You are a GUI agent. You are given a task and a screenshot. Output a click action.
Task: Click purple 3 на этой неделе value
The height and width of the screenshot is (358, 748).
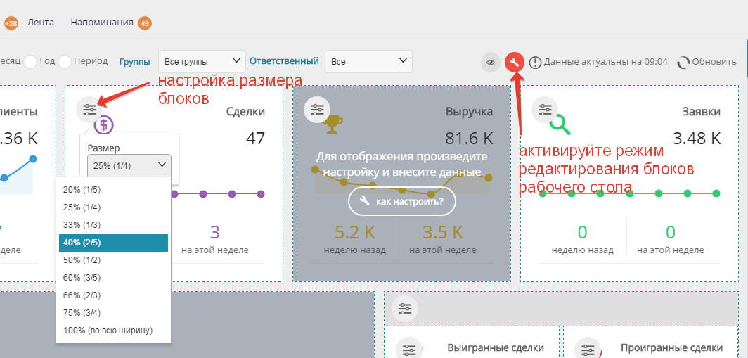pyautogui.click(x=214, y=232)
